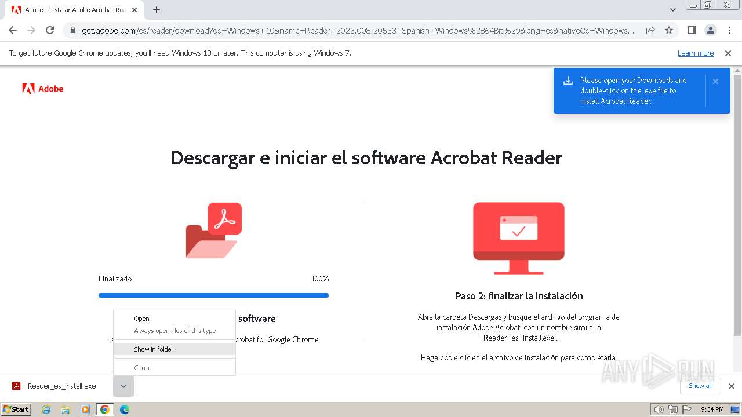Click the 100% progress label
The height and width of the screenshot is (417, 742).
320,279
